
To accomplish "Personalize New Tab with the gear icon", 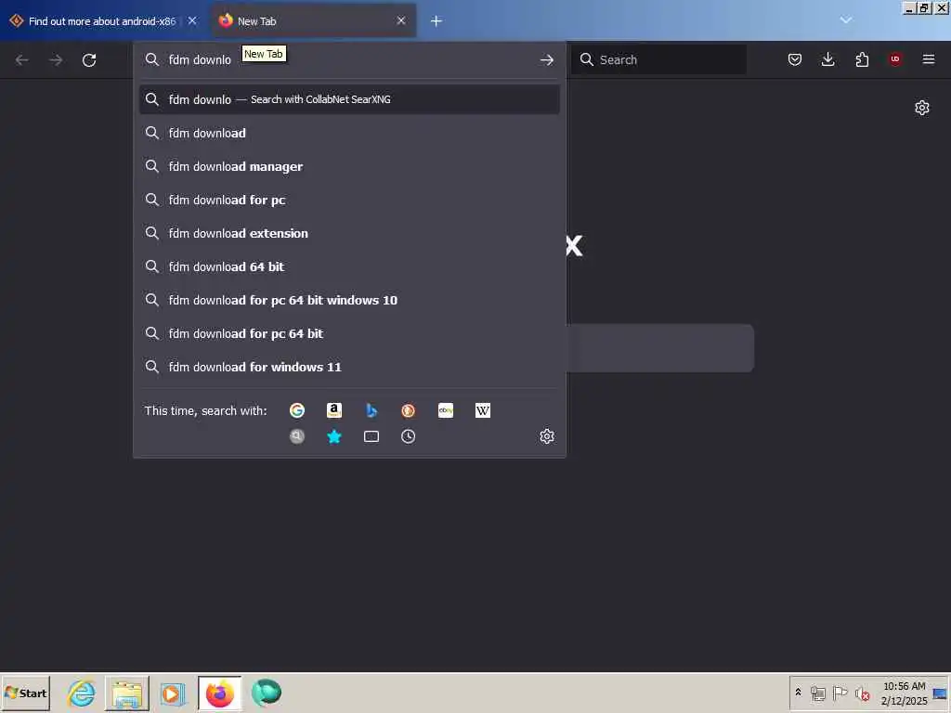I will click(922, 108).
